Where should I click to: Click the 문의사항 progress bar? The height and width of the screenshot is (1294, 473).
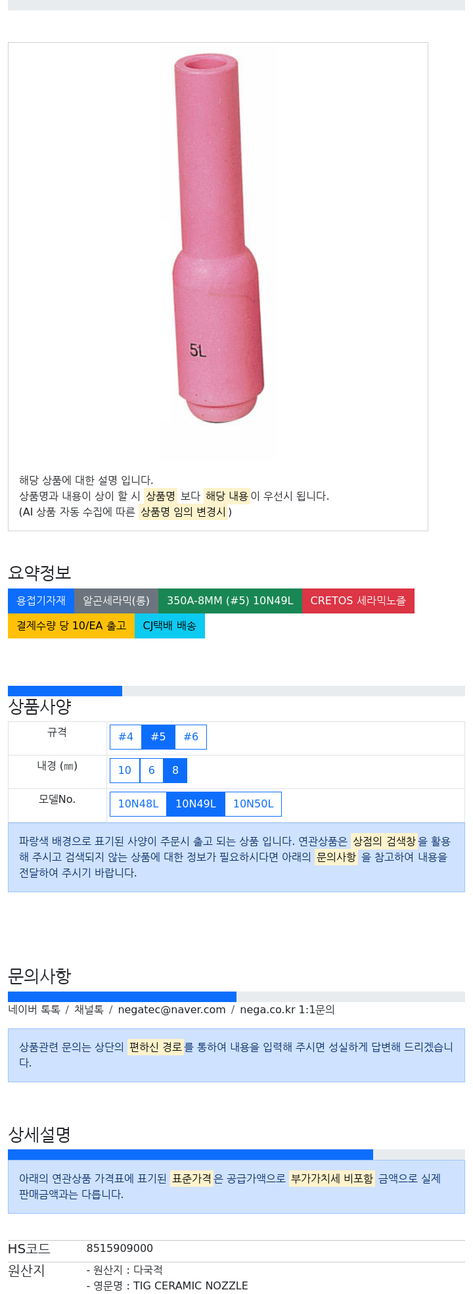[236, 996]
